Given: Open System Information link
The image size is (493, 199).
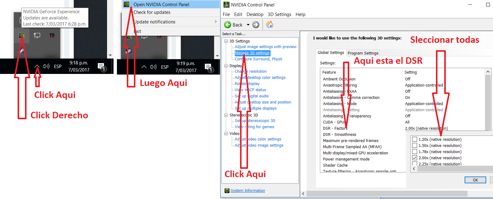Looking at the screenshot, I should coord(248,191).
